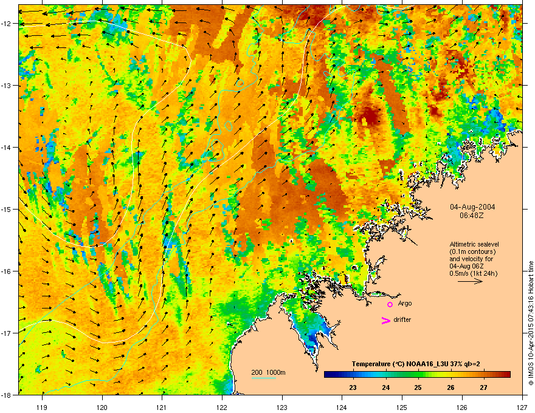535x413 pixels.
Task: Click the colorbar tick label '25'
Action: click(418, 387)
